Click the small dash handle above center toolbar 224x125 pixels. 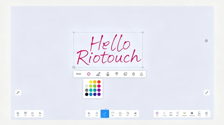[106, 109]
